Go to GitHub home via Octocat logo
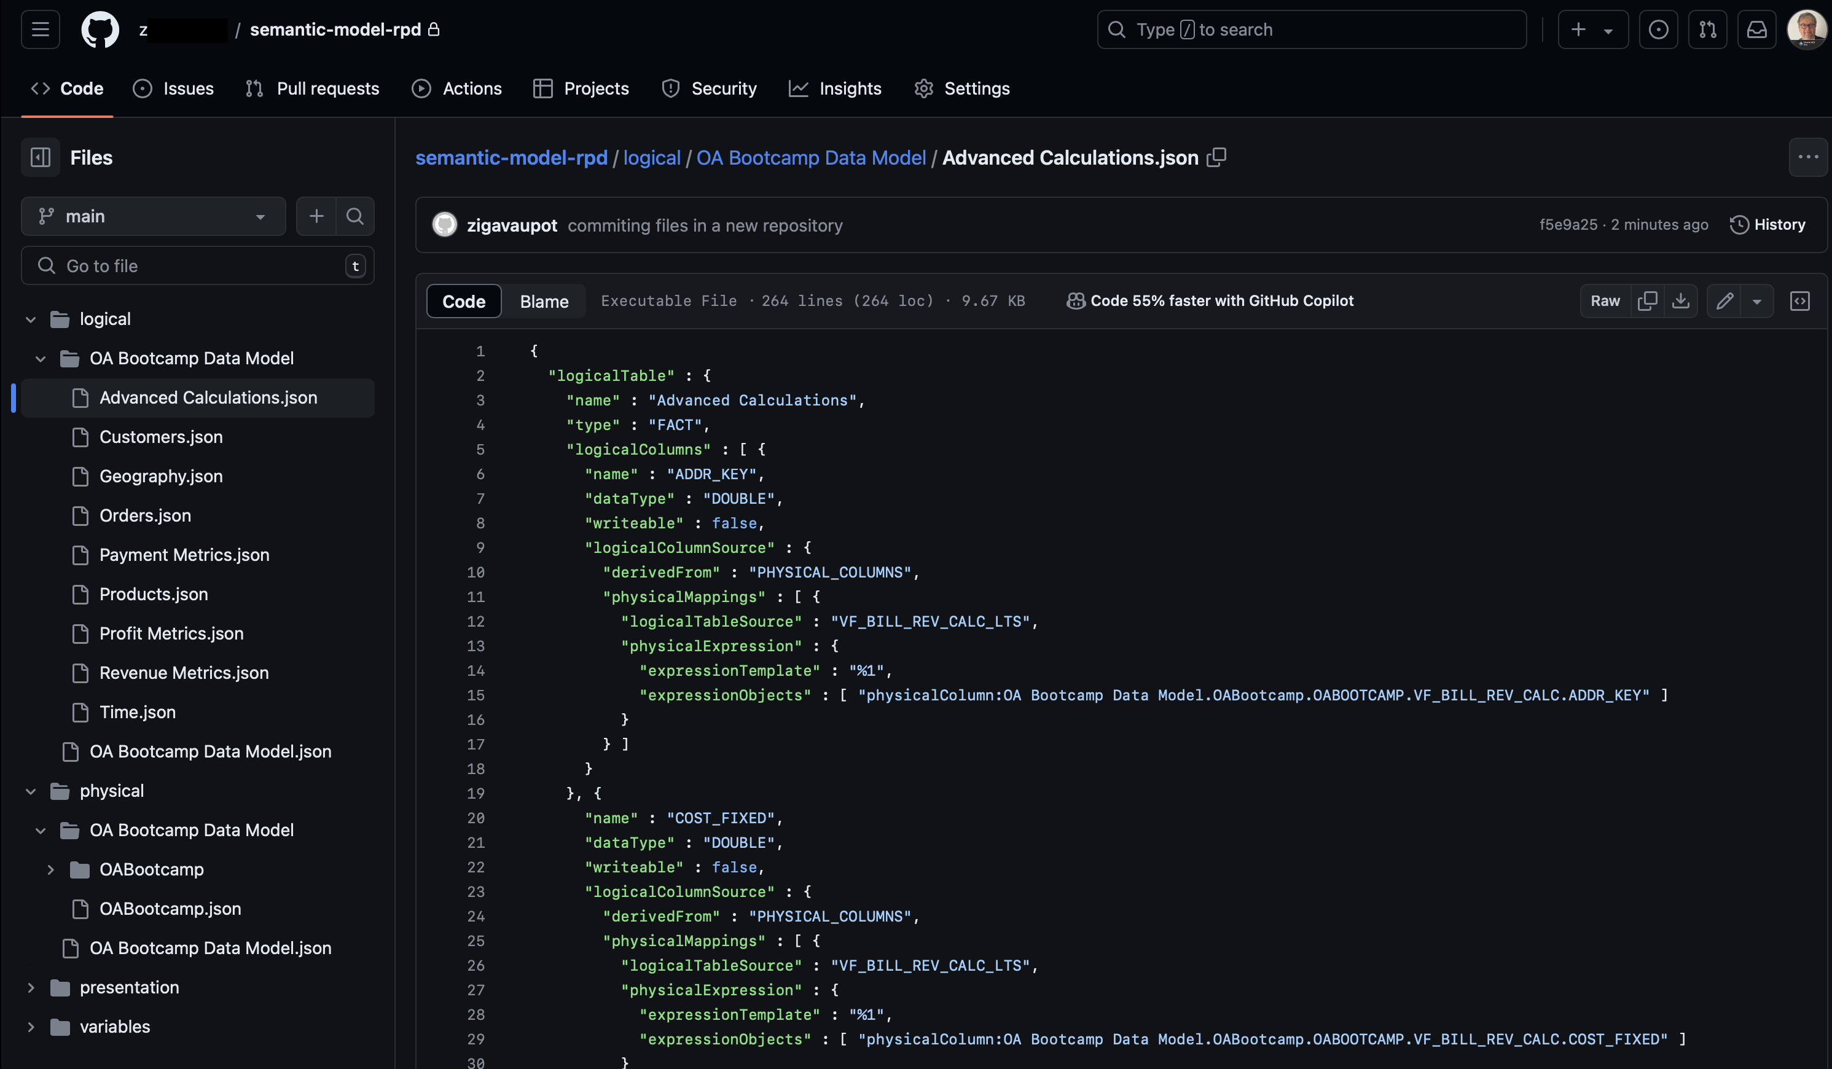 point(100,30)
